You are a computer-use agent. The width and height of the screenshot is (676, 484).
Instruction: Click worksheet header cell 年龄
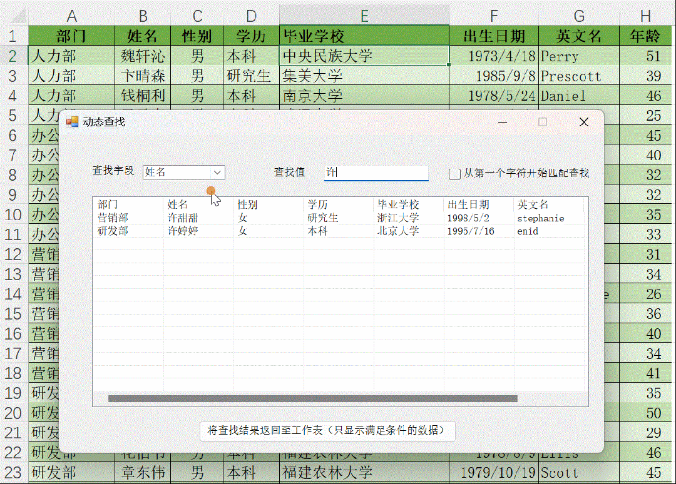coord(645,36)
